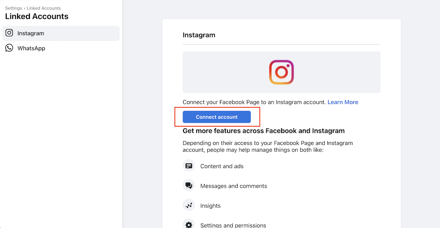Click Get more features across Facebook heading
Screen dimensions: 440x228
[x=264, y=131]
